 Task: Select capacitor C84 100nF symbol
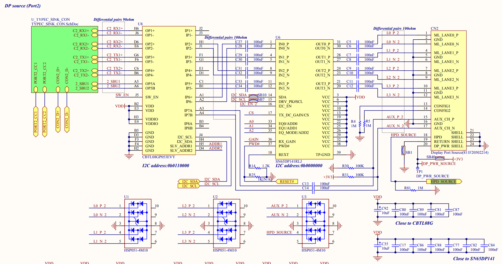[x=484, y=245]
